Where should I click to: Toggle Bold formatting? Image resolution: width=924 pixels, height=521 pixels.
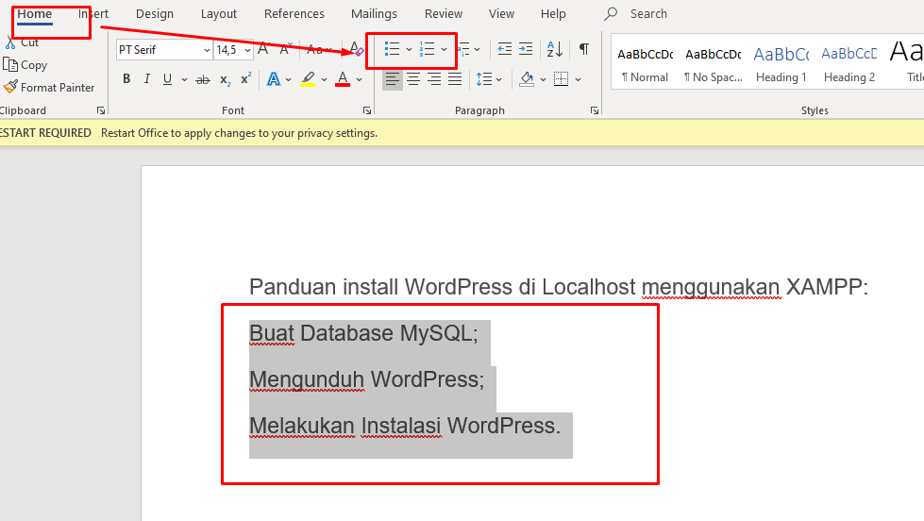(126, 79)
